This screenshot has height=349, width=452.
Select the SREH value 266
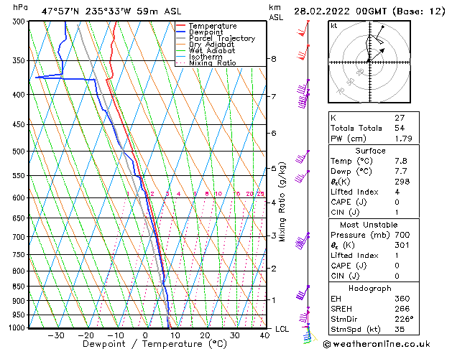coord(402,309)
